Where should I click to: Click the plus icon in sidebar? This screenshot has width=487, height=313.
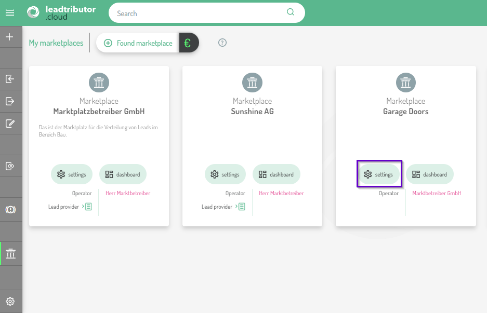coord(10,37)
